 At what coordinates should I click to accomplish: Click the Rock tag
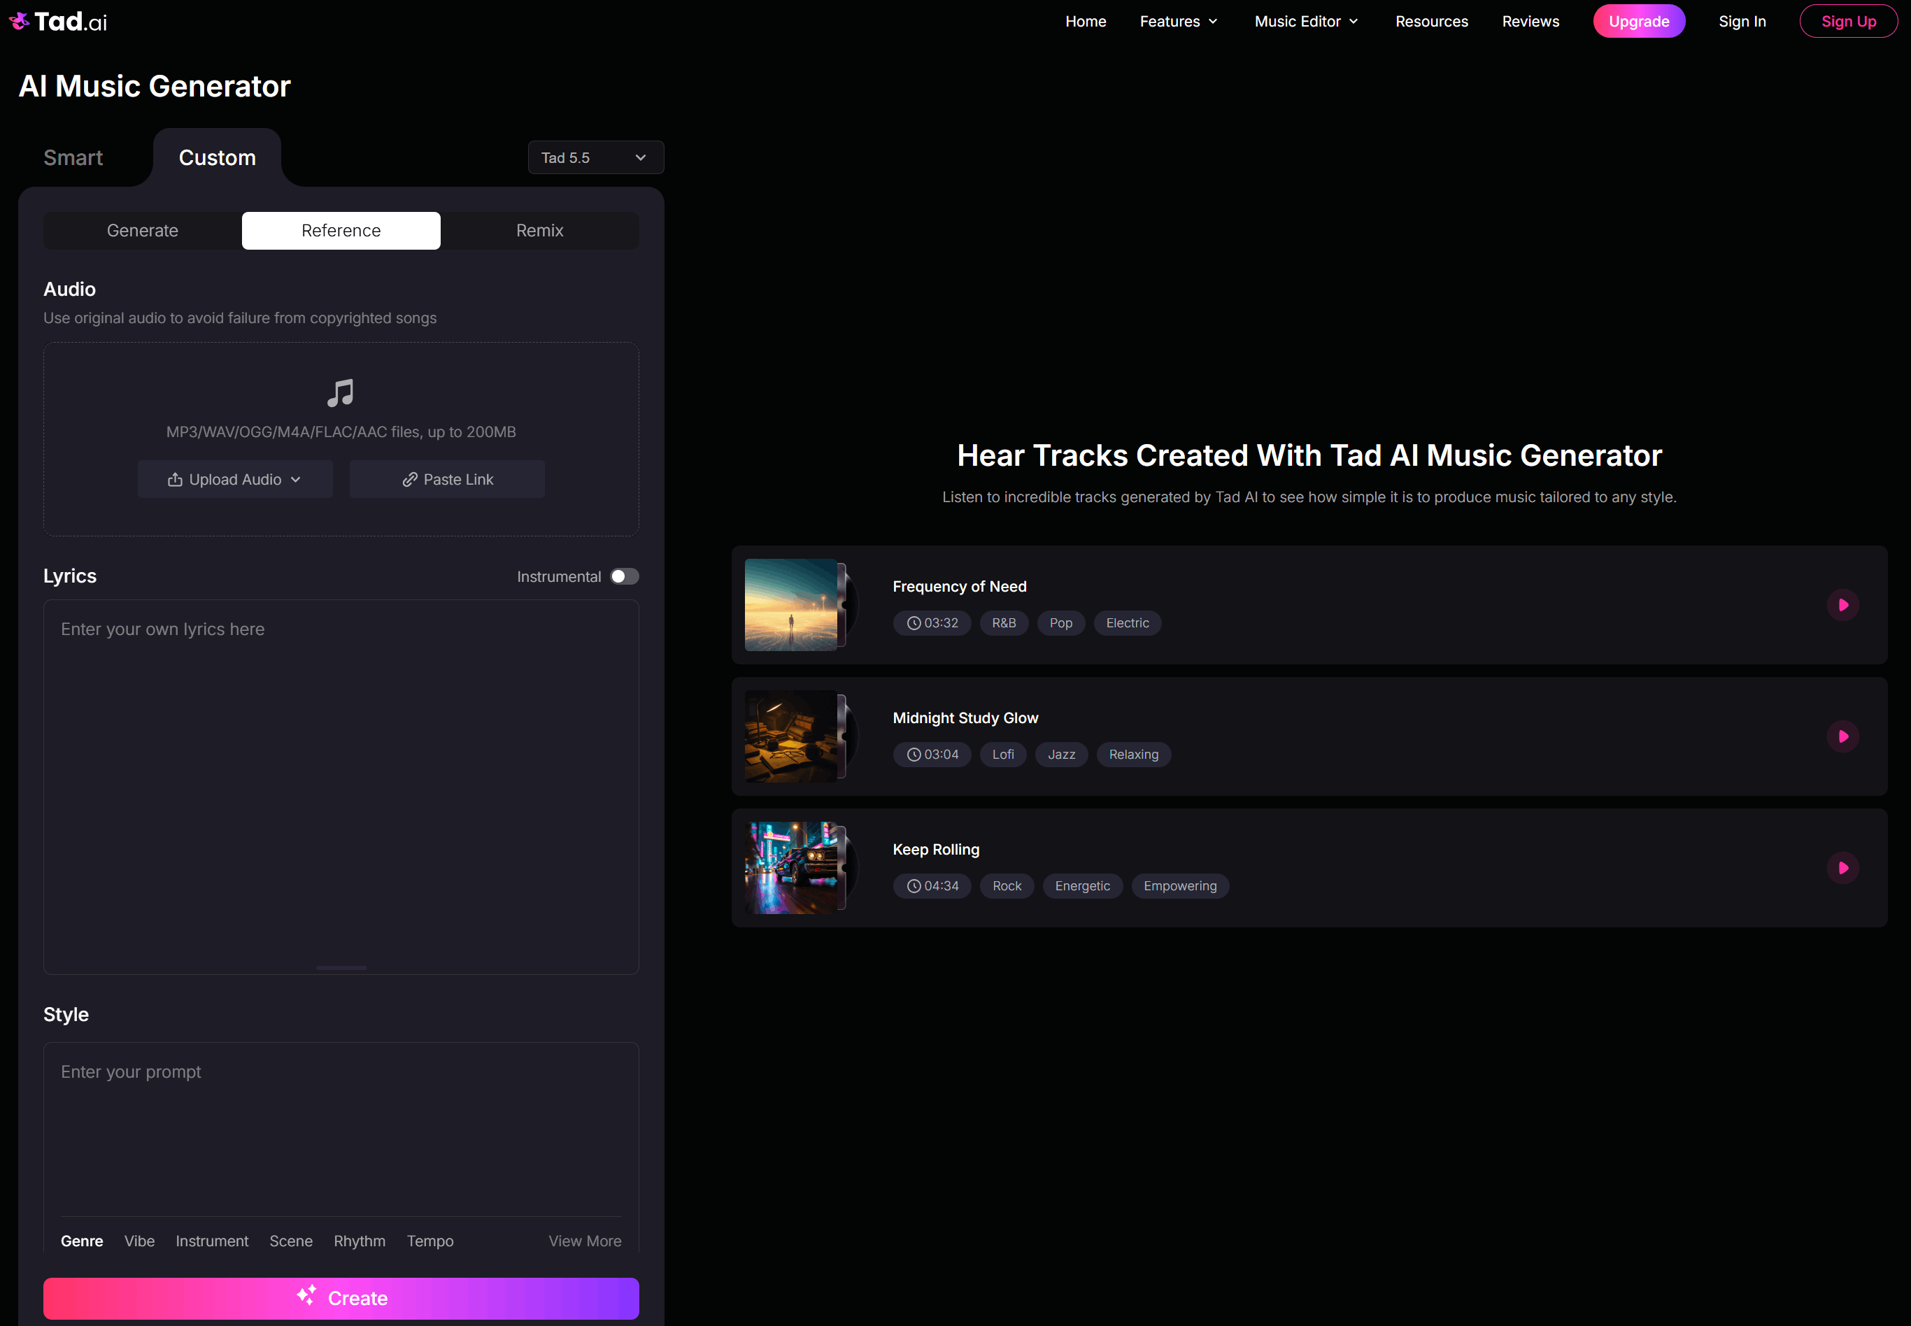[1007, 885]
